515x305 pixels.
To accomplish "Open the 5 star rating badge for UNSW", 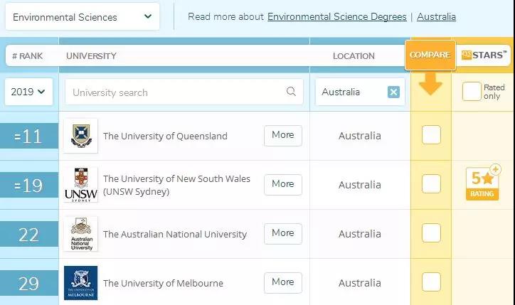I will [x=482, y=183].
